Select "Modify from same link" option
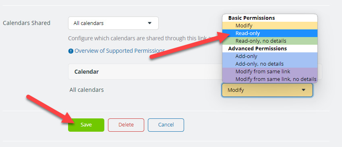The width and height of the screenshot is (342, 147). point(270,71)
